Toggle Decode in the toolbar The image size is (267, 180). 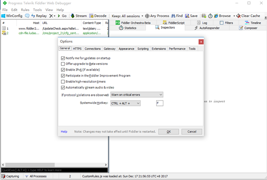[98, 16]
